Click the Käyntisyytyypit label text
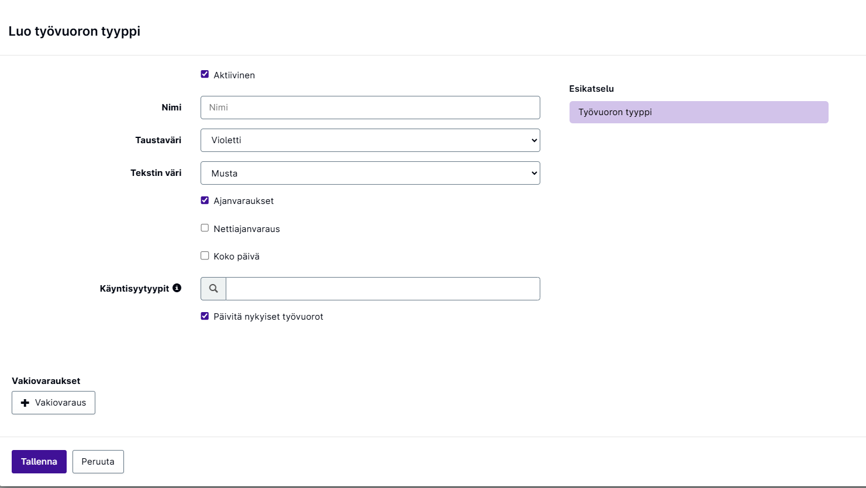This screenshot has width=866, height=488. (x=134, y=289)
